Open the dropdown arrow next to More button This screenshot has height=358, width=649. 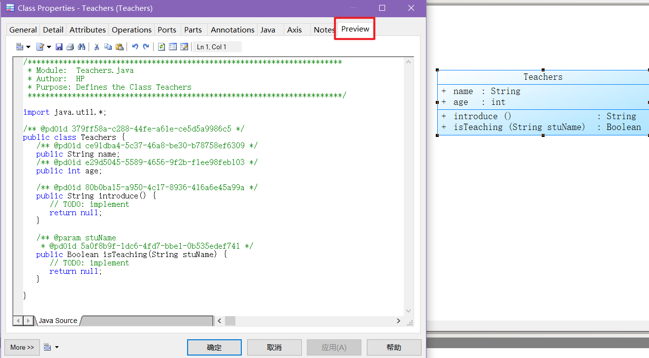point(57,347)
